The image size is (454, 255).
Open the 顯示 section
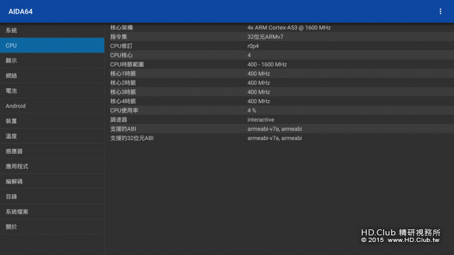click(x=52, y=61)
